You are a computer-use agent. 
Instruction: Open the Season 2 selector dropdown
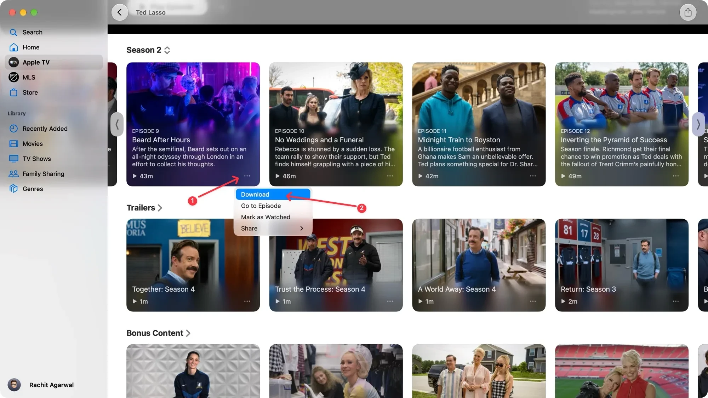coord(148,50)
